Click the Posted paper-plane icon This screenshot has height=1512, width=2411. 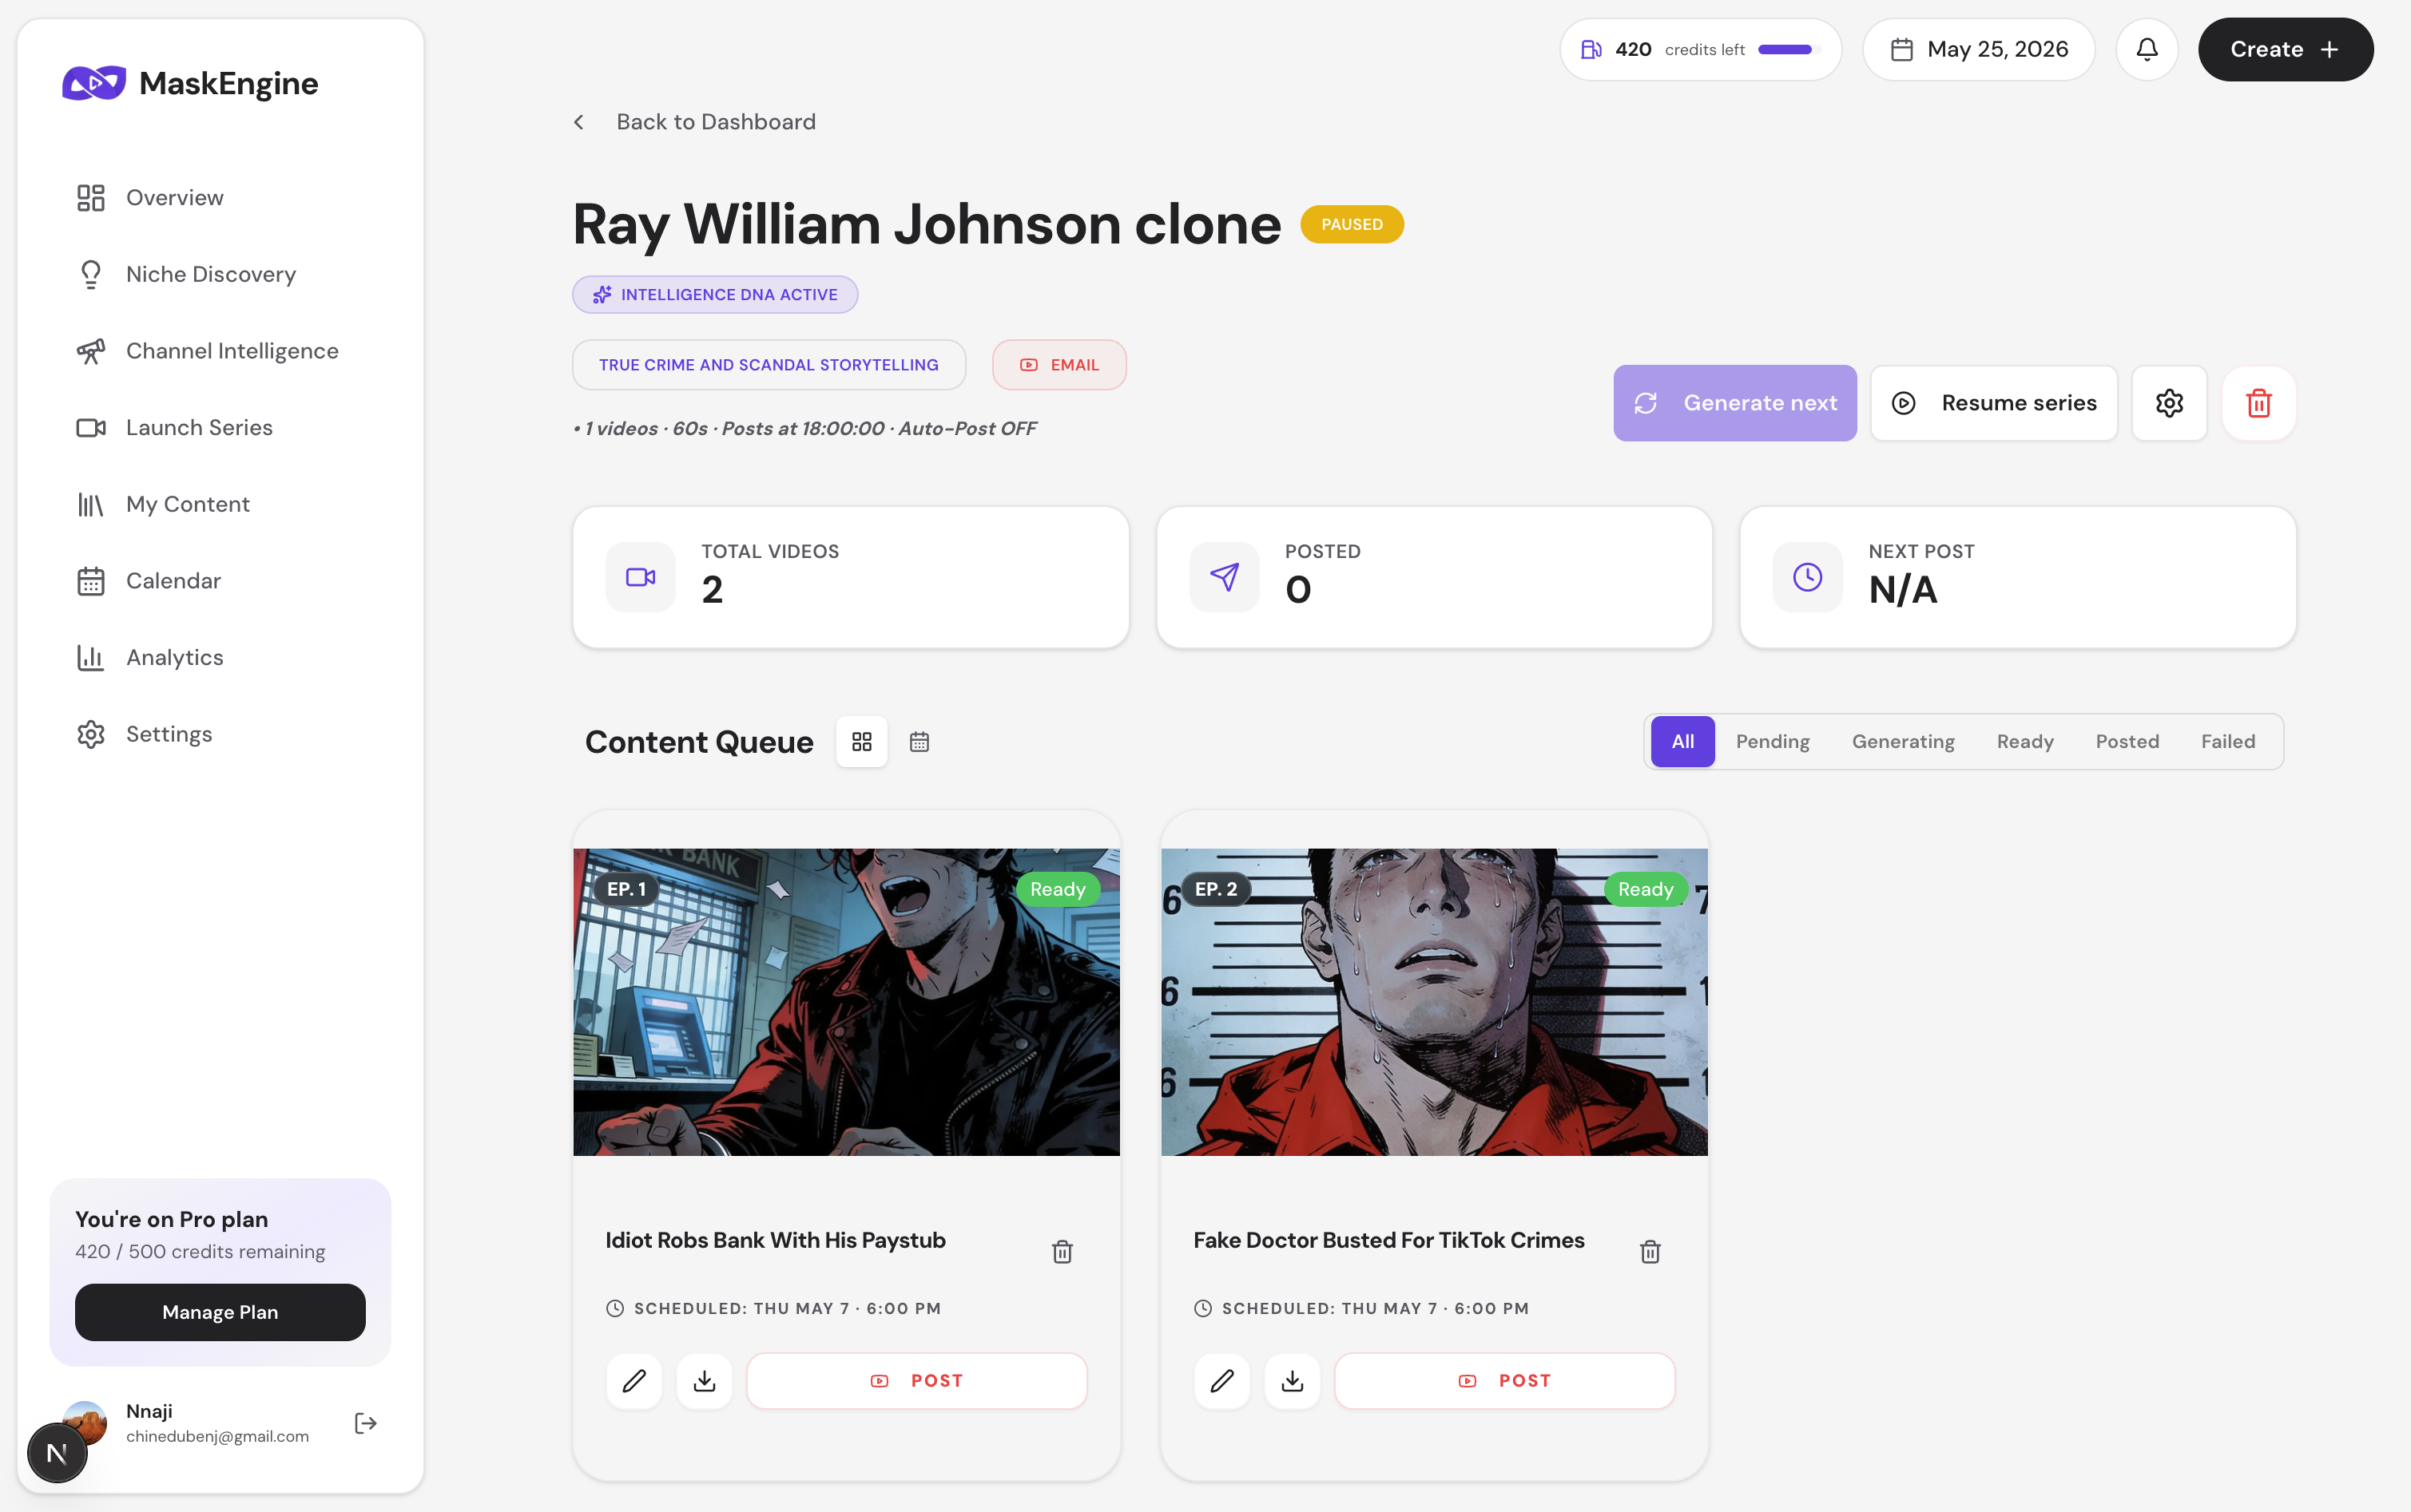pyautogui.click(x=1225, y=577)
